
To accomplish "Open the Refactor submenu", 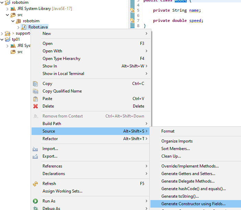I will click(x=50, y=139).
